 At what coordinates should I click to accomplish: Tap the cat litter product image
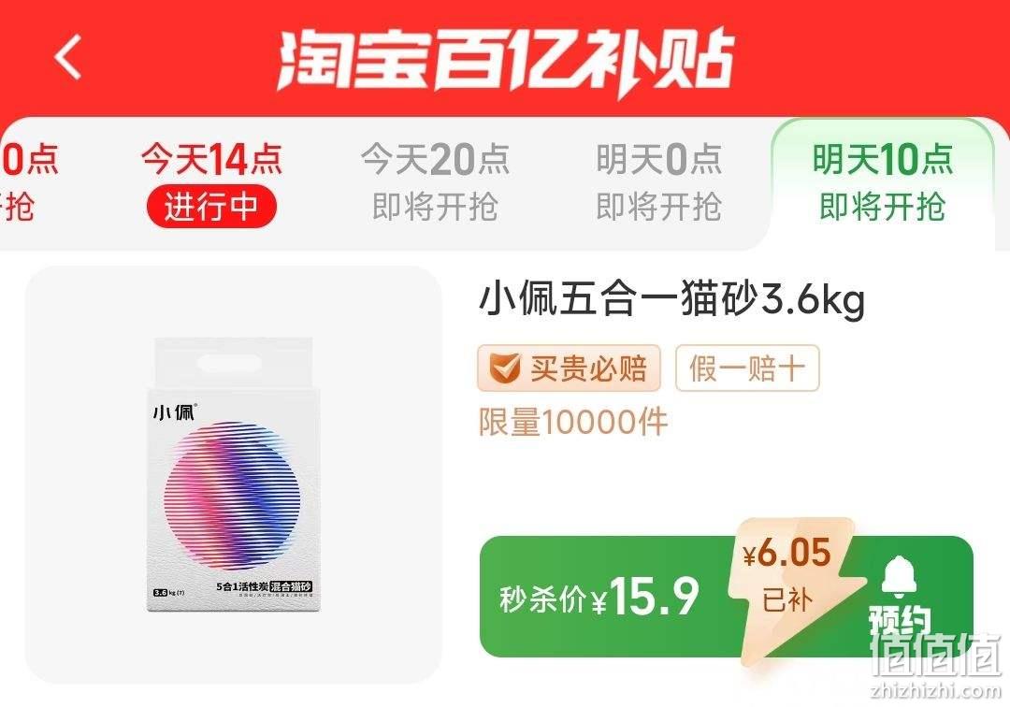point(233,474)
